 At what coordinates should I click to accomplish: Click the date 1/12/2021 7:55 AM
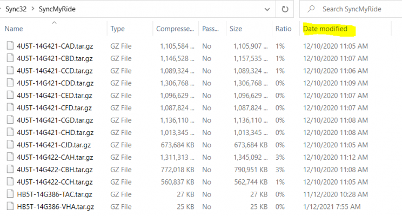pyautogui.click(x=332, y=207)
